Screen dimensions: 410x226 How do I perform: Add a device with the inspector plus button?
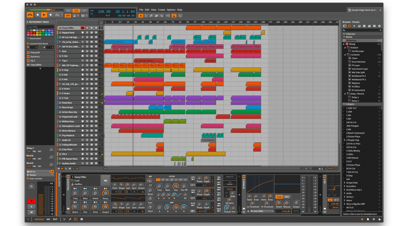(x=40, y=68)
